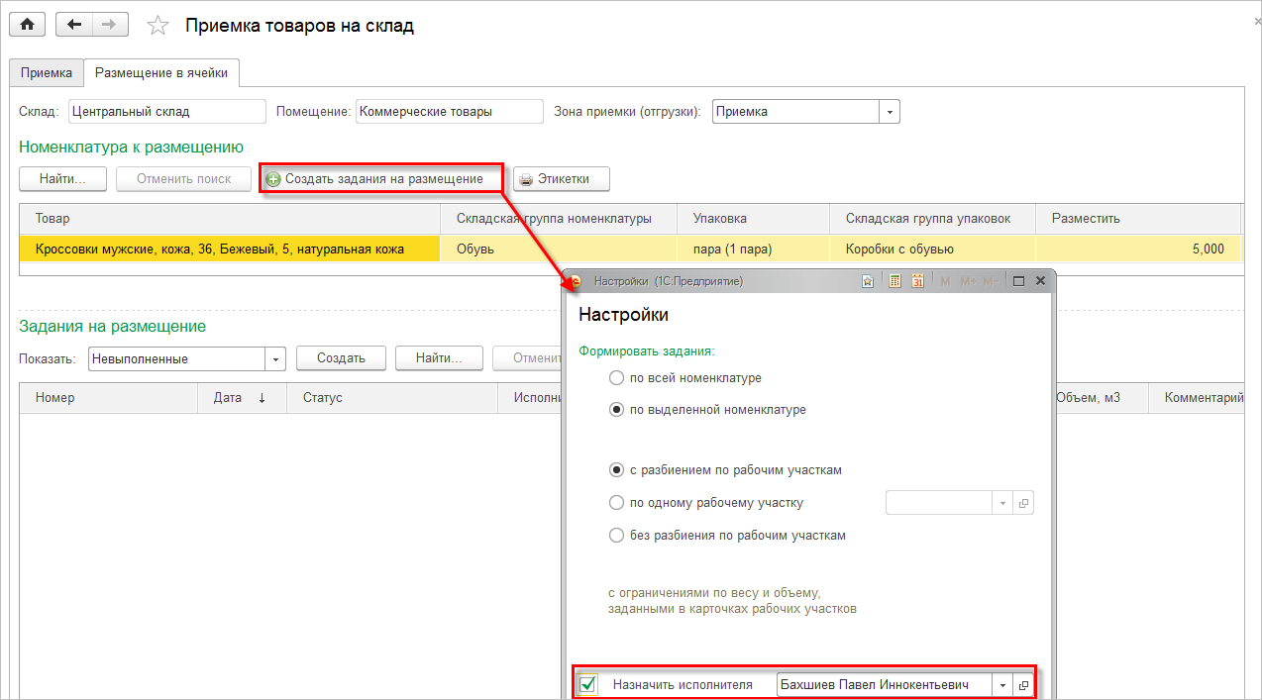Image resolution: width=1262 pixels, height=700 pixels.
Task: Expand the исполнитель dropdown arrow
Action: 1003,685
